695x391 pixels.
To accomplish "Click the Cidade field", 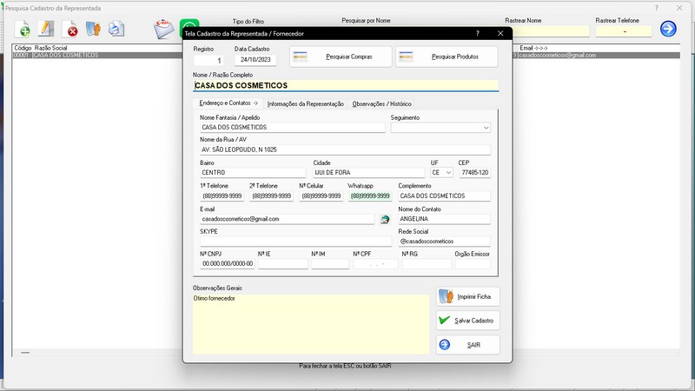I will pyautogui.click(x=368, y=172).
